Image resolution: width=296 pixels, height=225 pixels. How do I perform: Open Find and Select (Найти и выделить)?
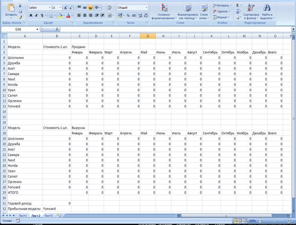267,11
